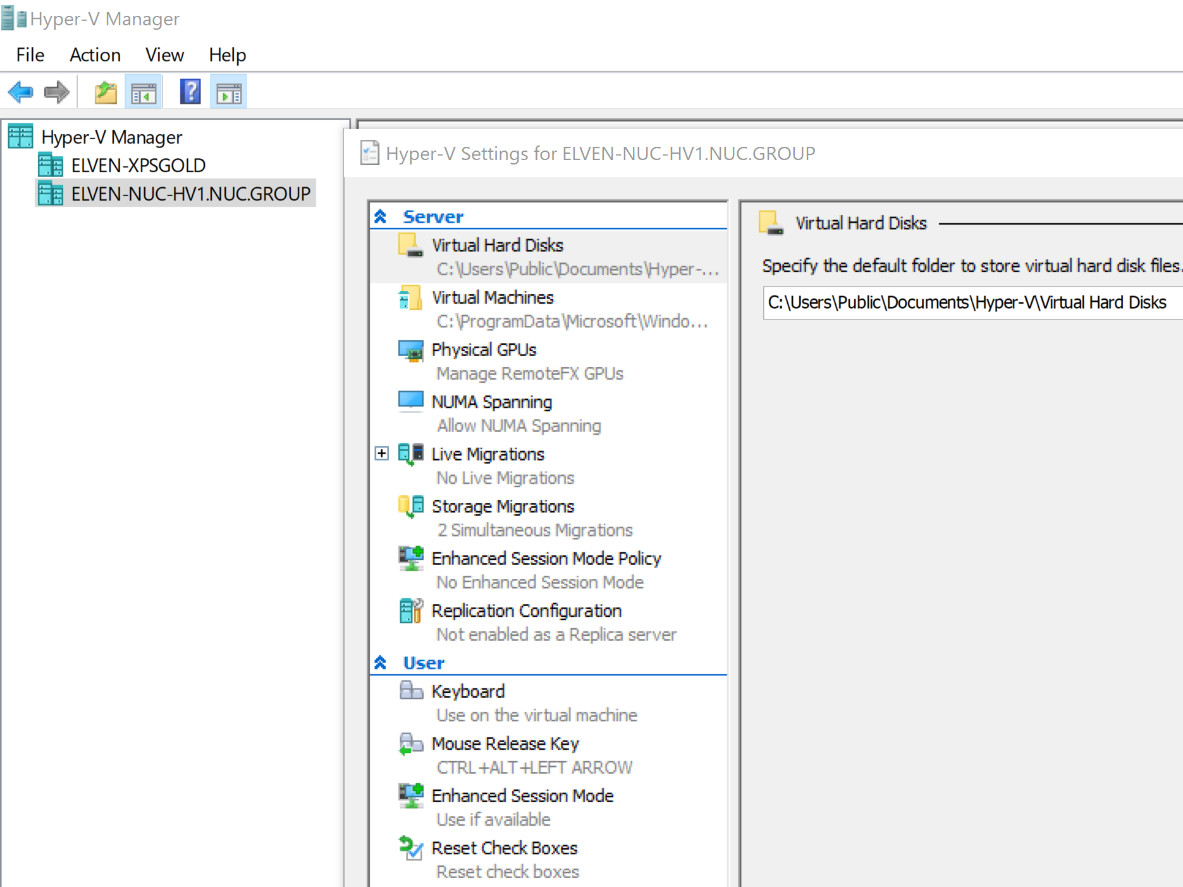Expand the Live Migrations tree node

tap(381, 453)
